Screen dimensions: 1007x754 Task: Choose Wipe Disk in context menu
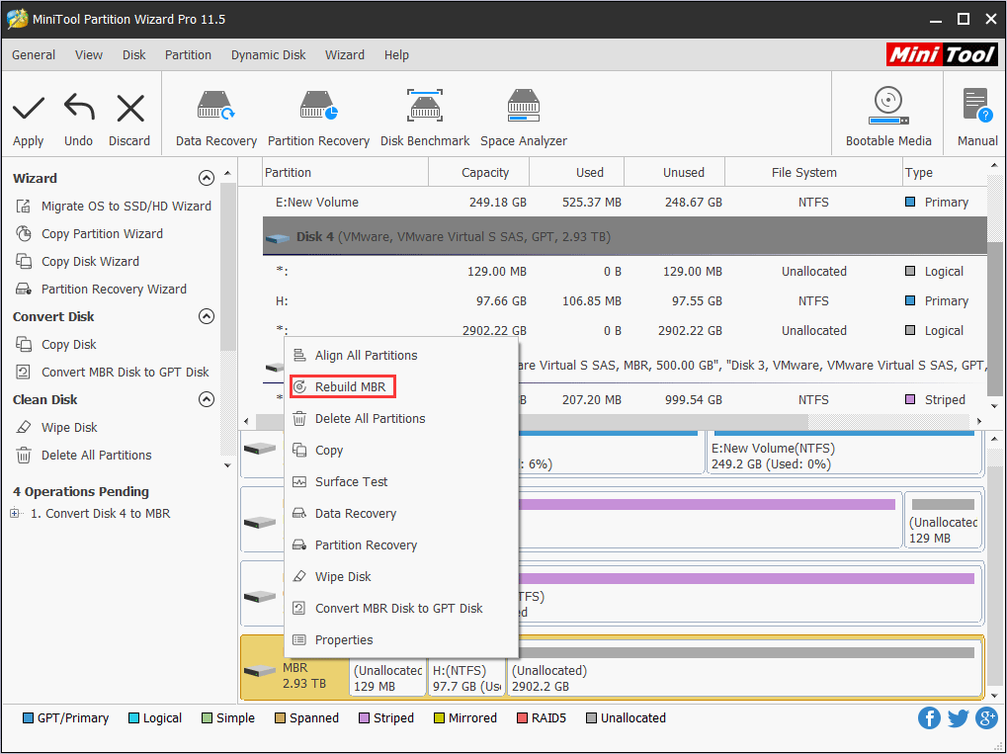(x=401, y=577)
